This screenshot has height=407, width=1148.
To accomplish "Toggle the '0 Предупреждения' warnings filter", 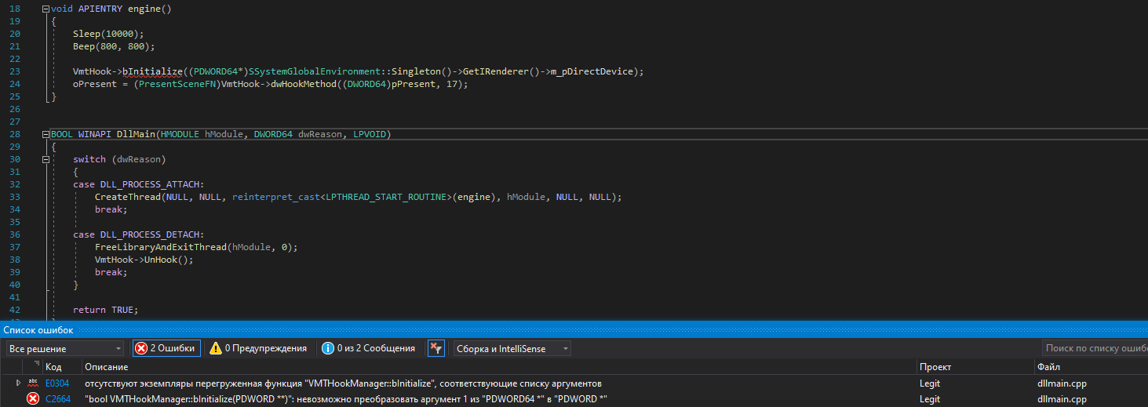I will (258, 348).
